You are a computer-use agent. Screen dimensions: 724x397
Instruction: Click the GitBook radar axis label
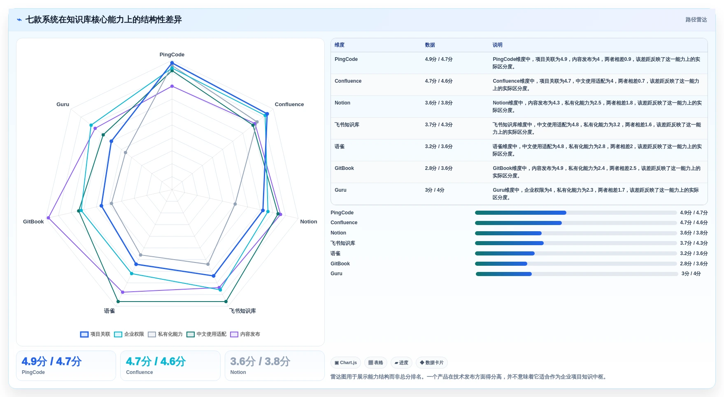[x=33, y=222]
